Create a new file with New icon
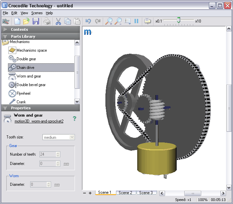Viewport: 233px width, 204px height. click(x=17, y=21)
